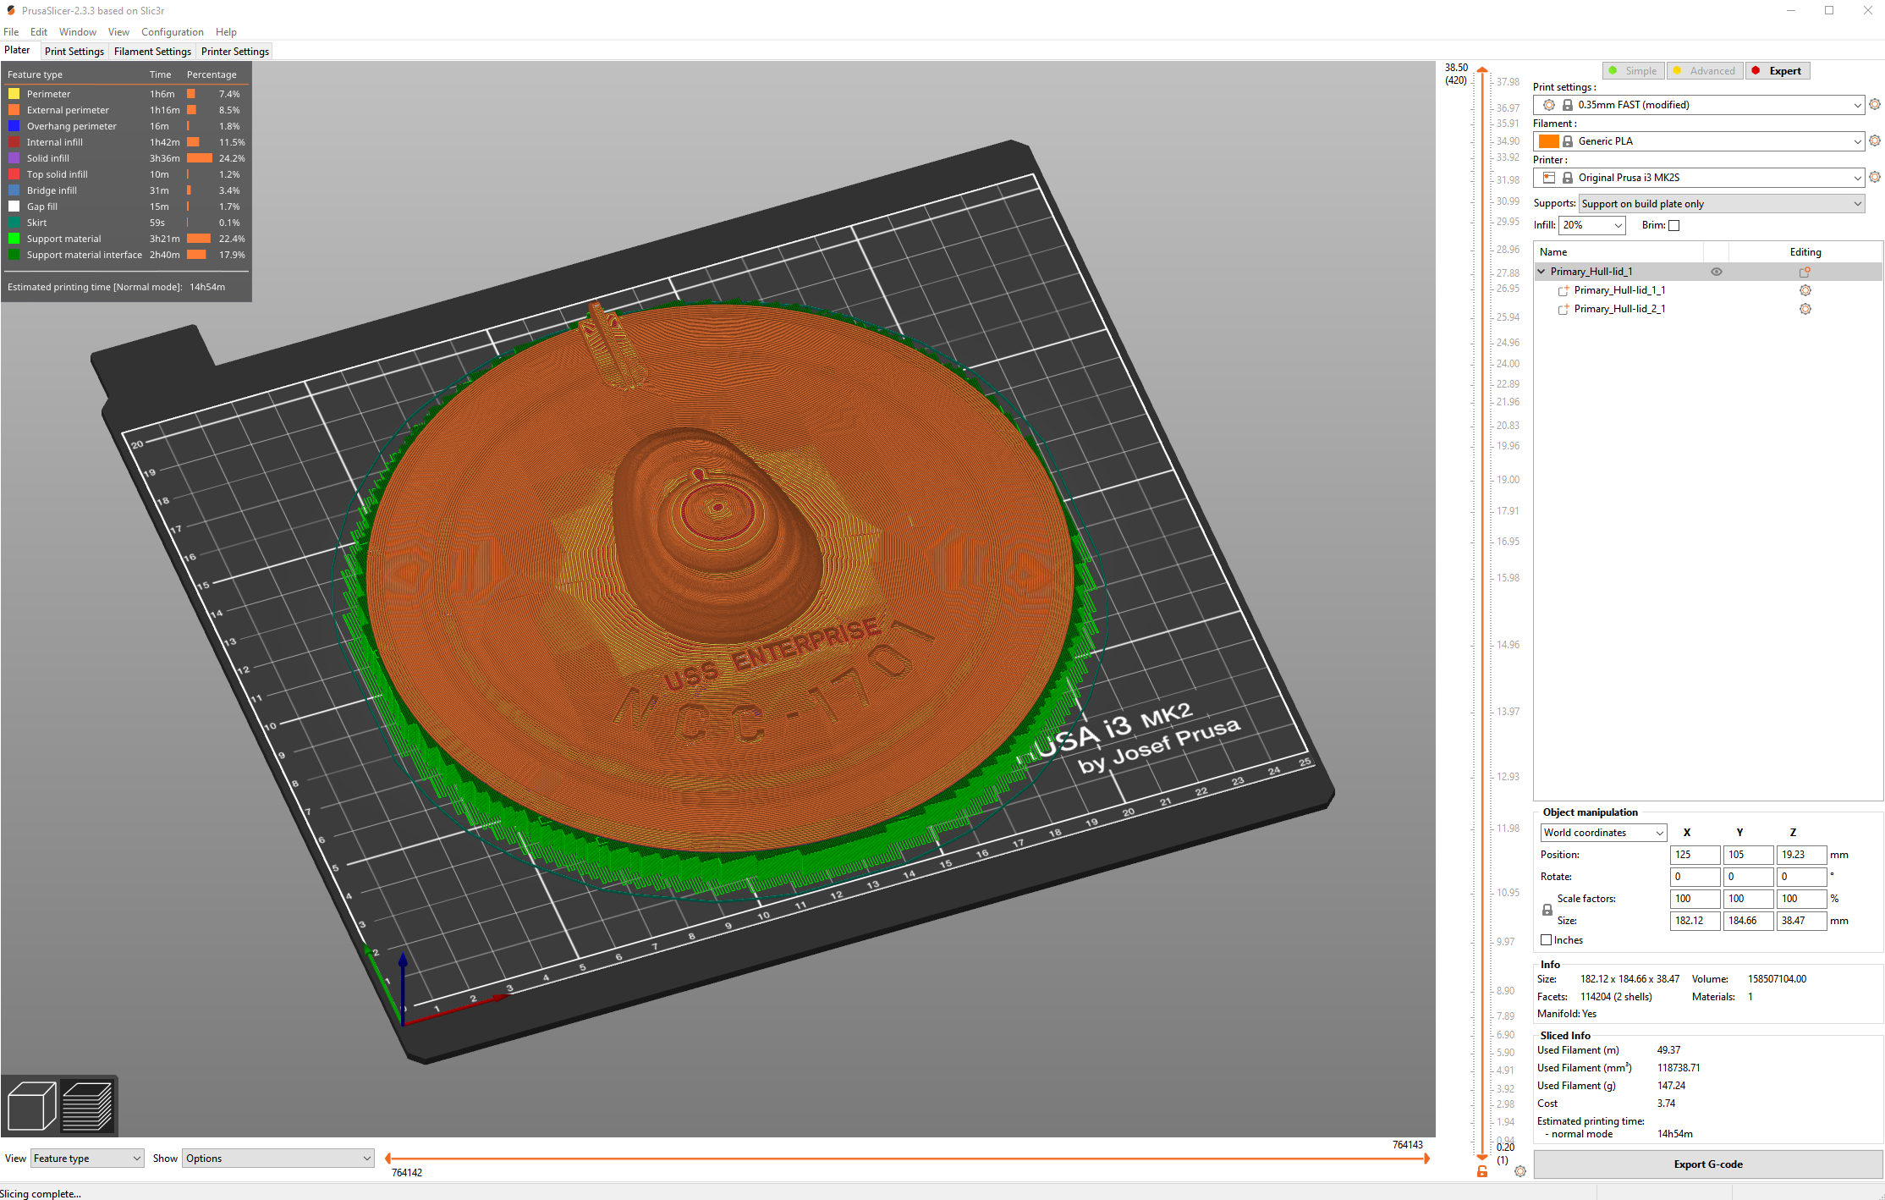Click Support material legend row

pyautogui.click(x=127, y=239)
